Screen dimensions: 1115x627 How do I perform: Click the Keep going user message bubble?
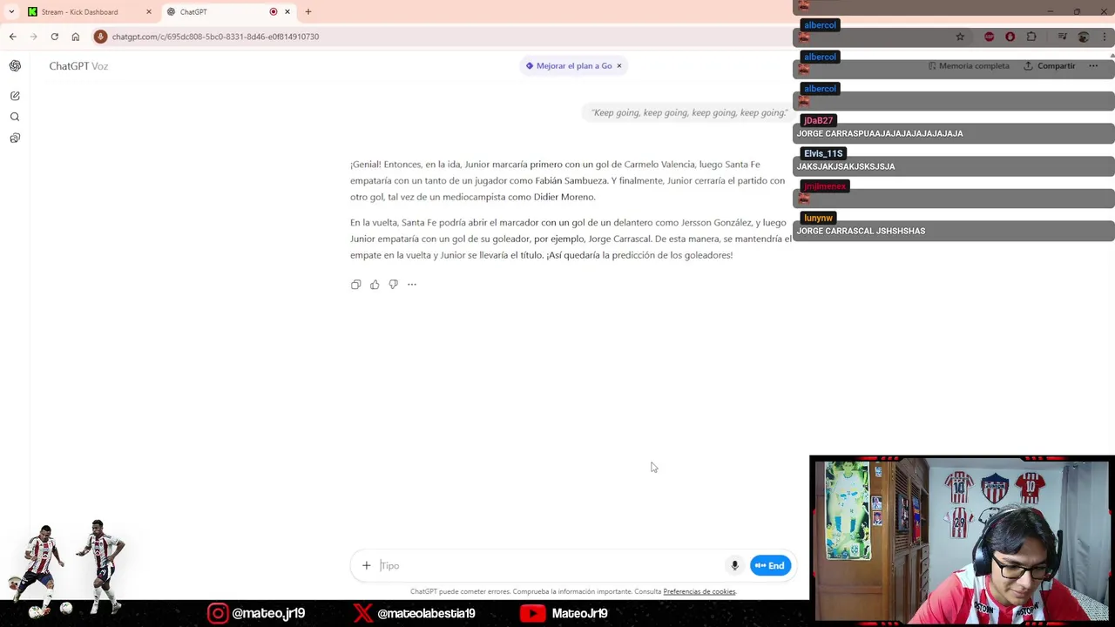pyautogui.click(x=688, y=112)
